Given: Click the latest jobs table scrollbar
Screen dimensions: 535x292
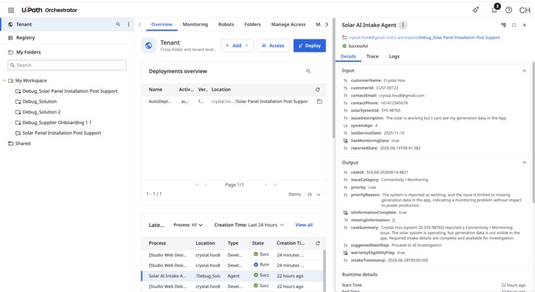Looking at the screenshot, I should pyautogui.click(x=324, y=271).
